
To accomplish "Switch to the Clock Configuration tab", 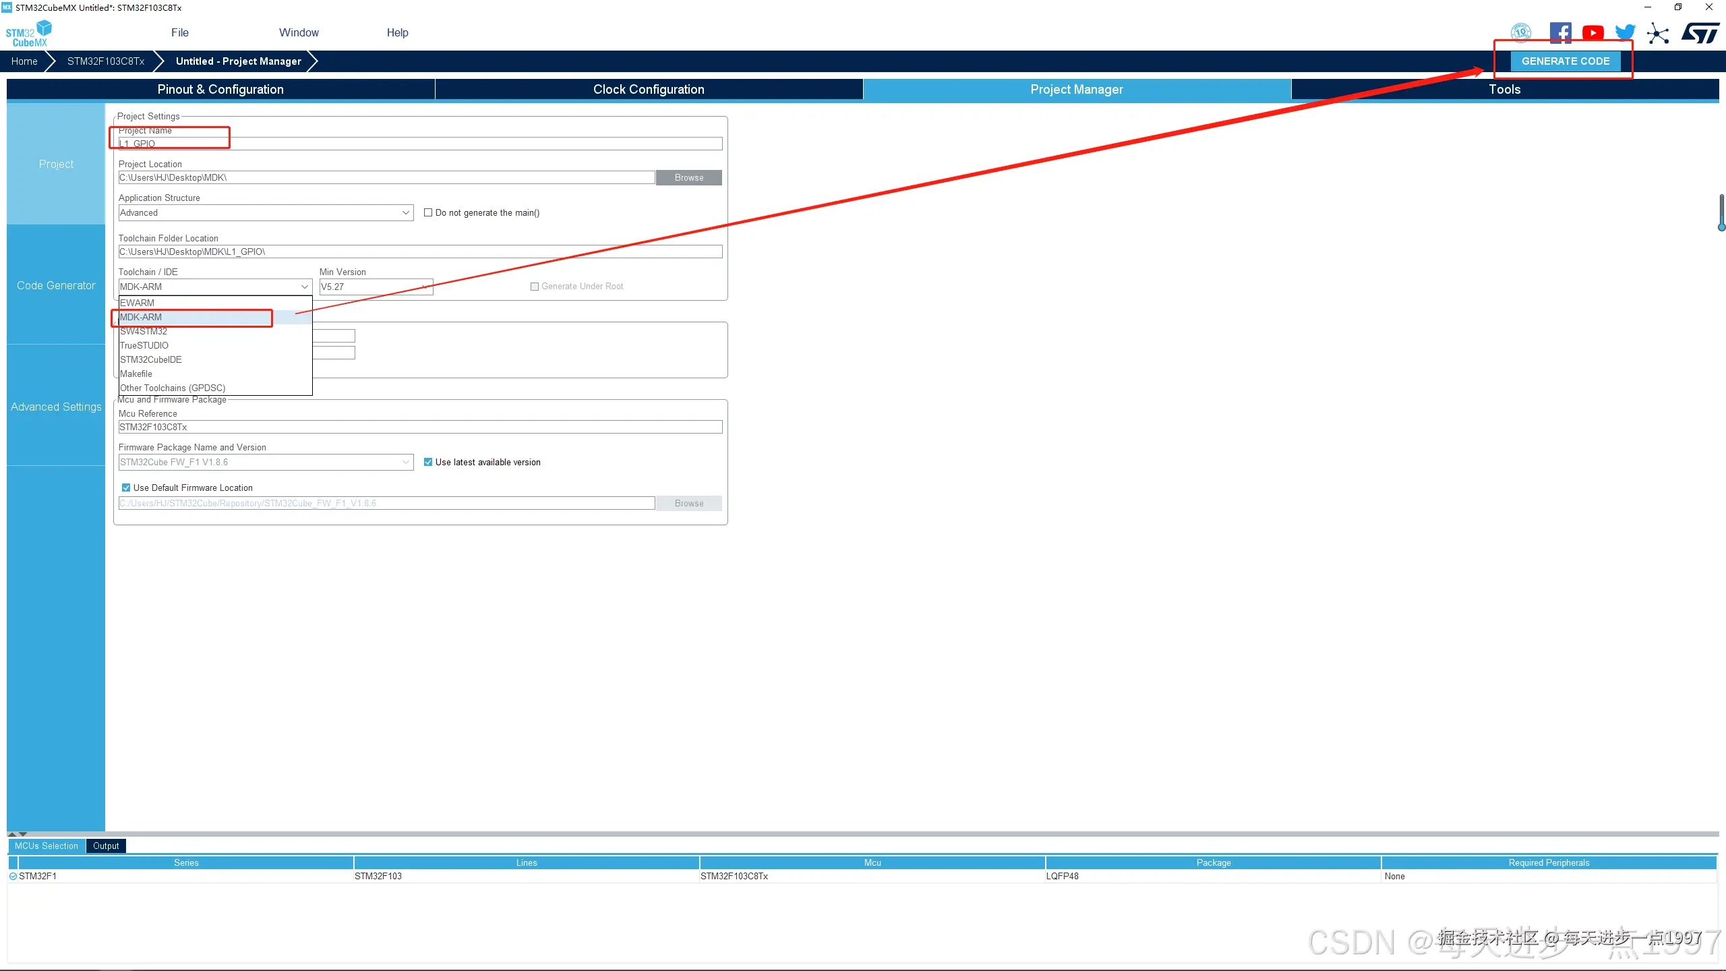I will click(x=649, y=89).
